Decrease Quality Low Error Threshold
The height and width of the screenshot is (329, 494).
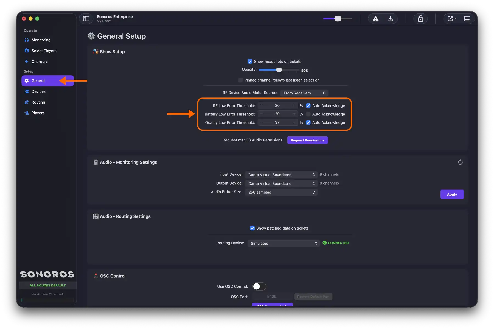[x=262, y=122]
